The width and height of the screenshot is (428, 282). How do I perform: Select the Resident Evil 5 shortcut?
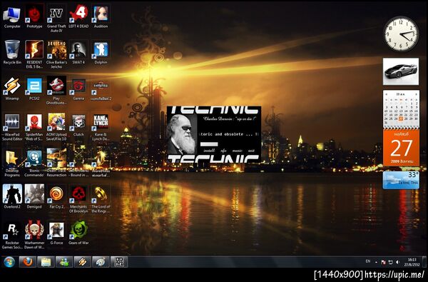34,54
